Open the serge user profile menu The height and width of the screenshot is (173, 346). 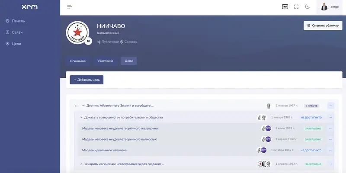pyautogui.click(x=330, y=7)
